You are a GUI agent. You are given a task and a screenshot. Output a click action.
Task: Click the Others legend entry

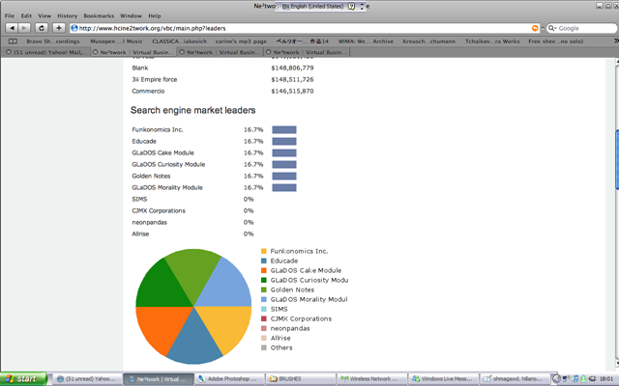tap(281, 347)
